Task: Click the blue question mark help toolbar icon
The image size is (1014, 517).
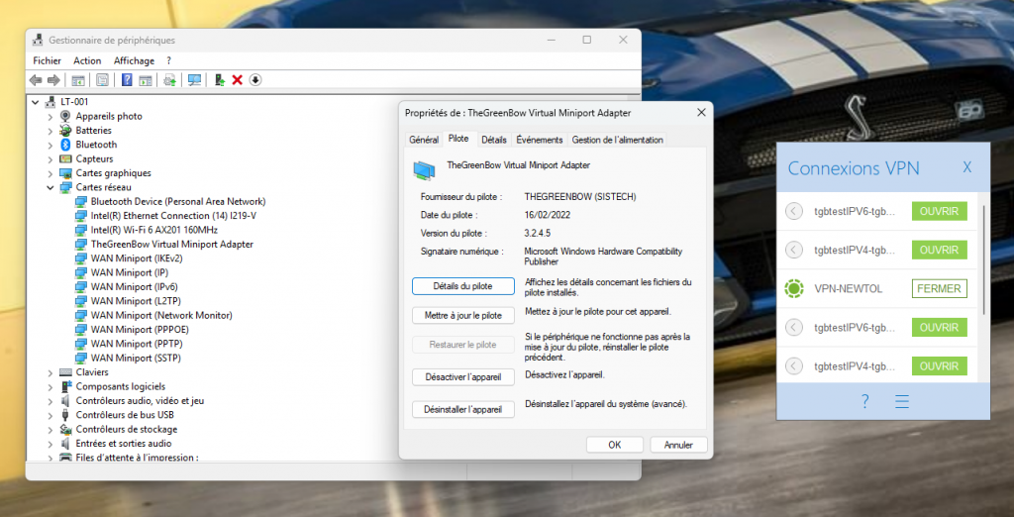Action: (x=127, y=80)
